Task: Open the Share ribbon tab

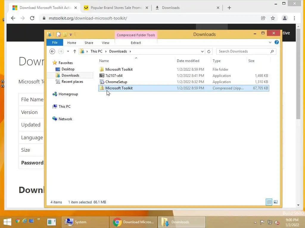Action: click(89, 43)
